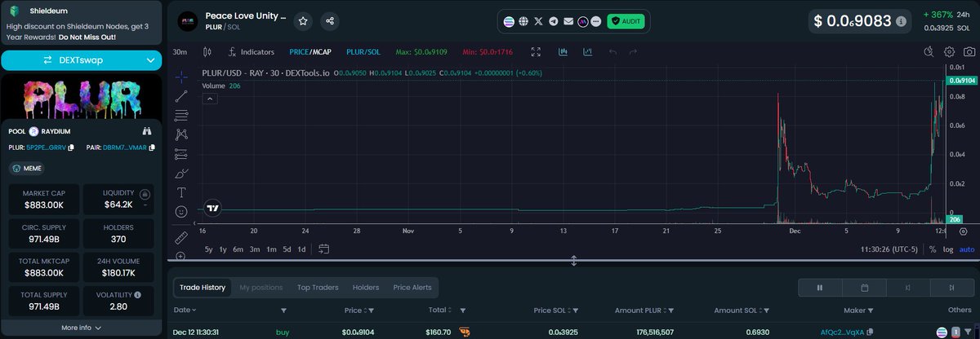
Task: Add PLUR token to favorites star
Action: click(x=303, y=21)
